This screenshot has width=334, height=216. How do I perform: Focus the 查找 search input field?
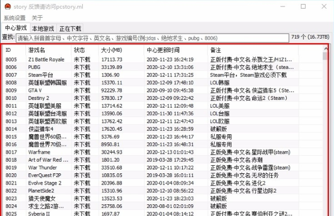[152, 38]
